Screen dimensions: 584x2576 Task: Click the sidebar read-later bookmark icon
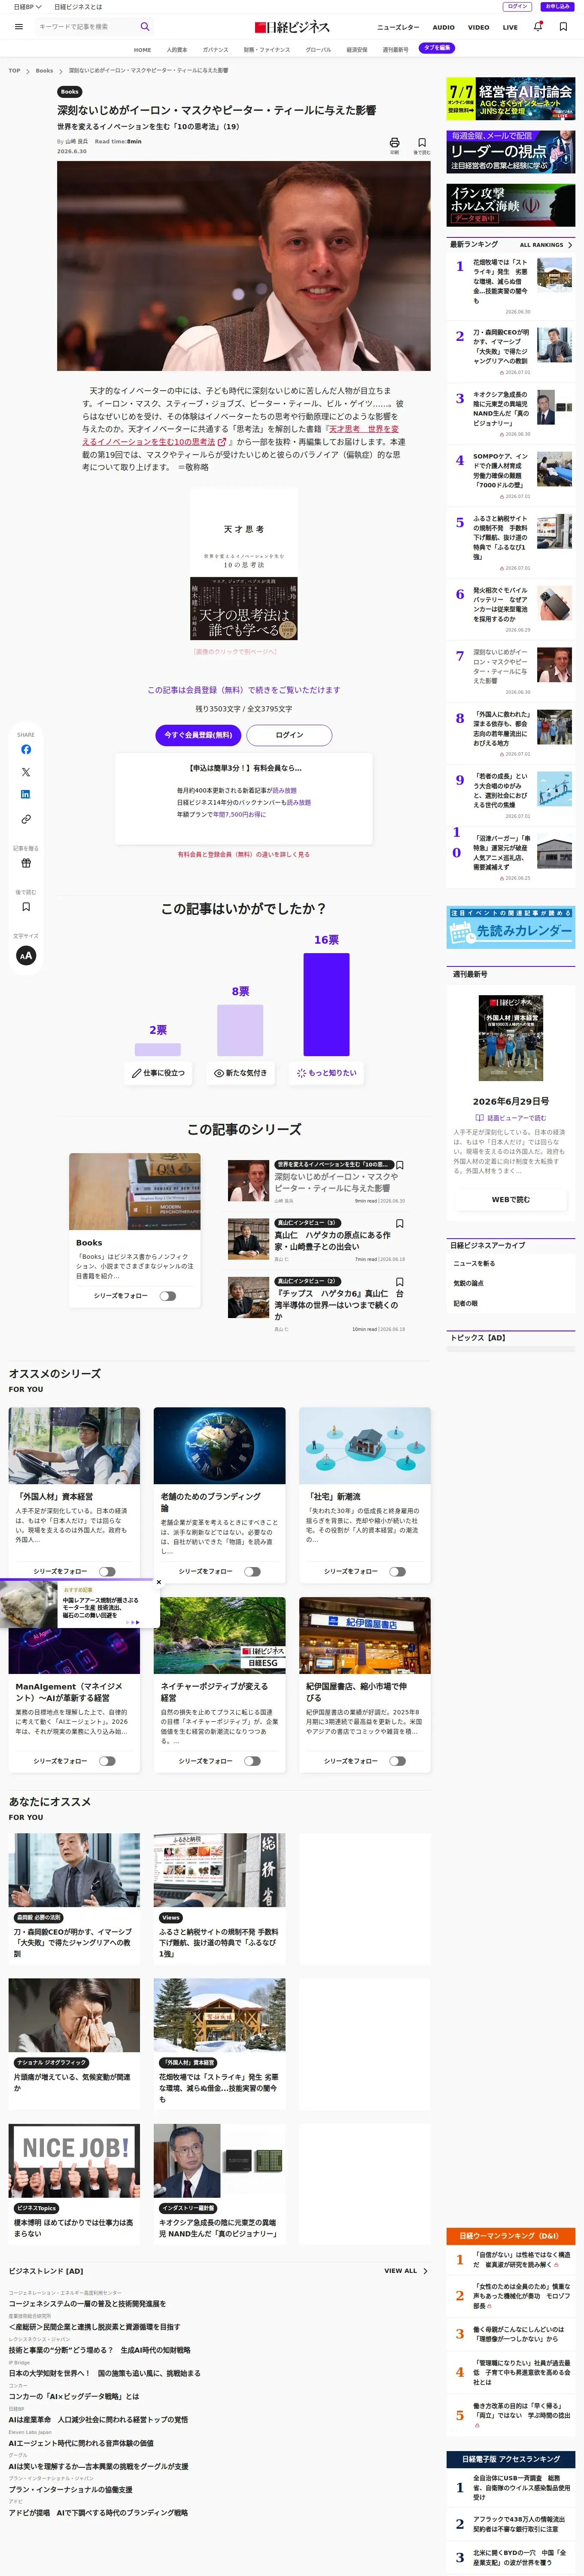pyautogui.click(x=26, y=907)
